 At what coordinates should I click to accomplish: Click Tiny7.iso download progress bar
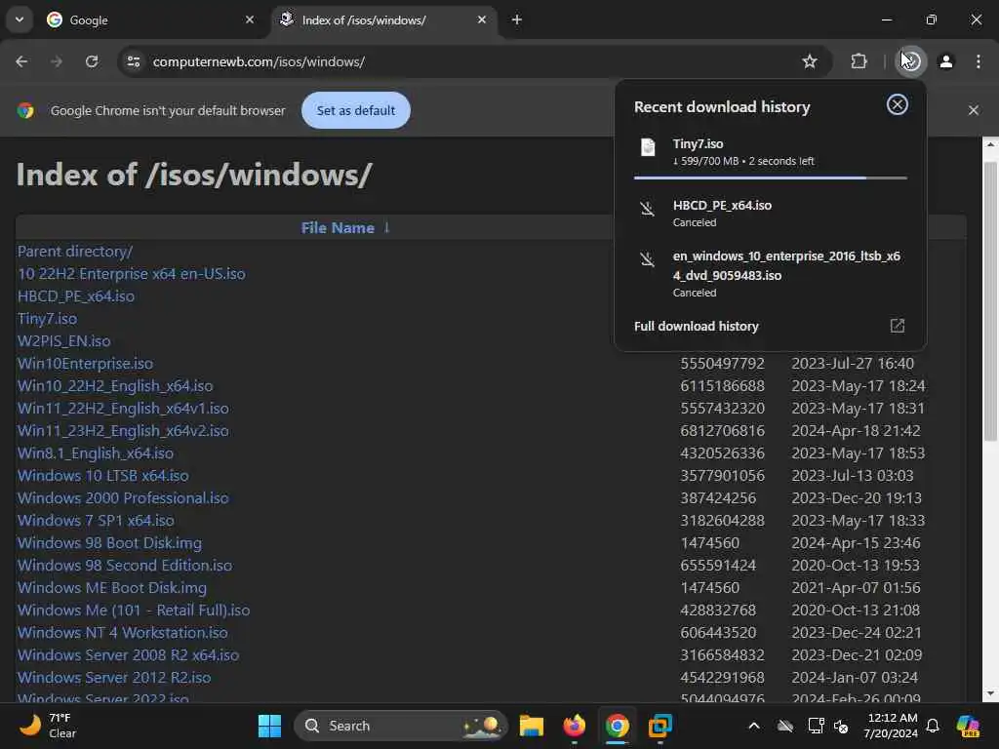771,177
